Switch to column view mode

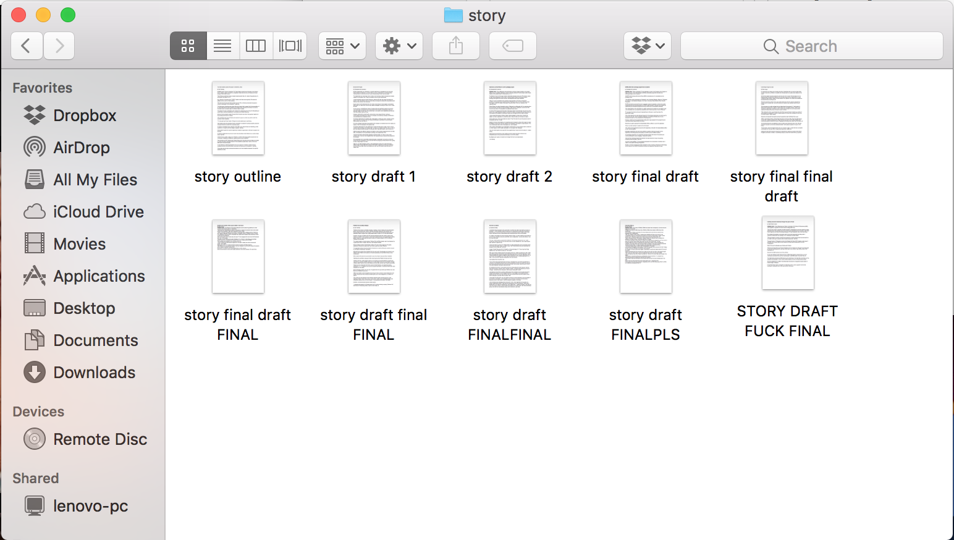click(x=256, y=46)
